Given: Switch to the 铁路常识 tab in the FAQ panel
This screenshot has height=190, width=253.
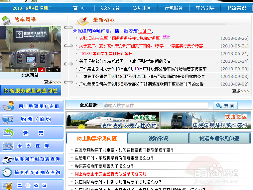Looking at the screenshot, I should [158, 138].
